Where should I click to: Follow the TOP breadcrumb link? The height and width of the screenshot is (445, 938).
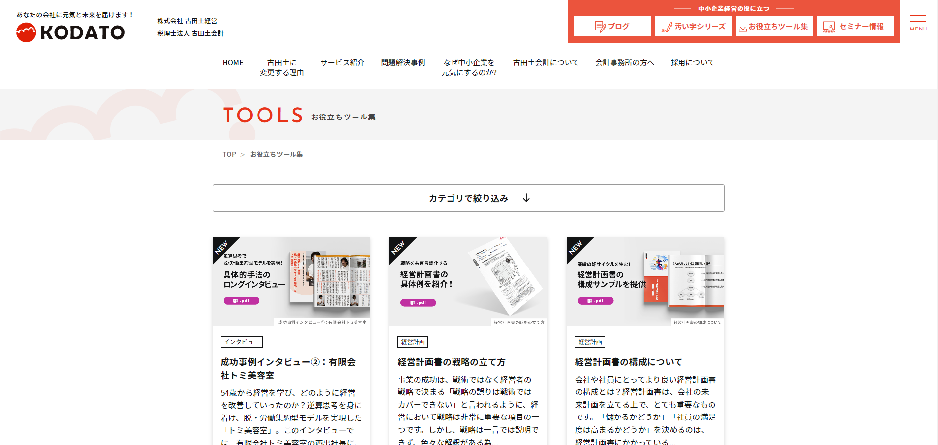[x=229, y=154]
